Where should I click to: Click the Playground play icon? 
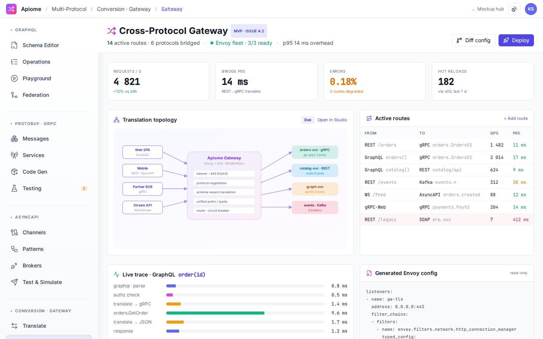pos(14,78)
